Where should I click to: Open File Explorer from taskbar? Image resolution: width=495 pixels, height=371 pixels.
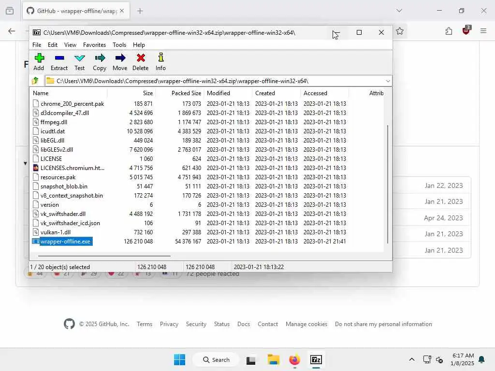[x=274, y=359]
